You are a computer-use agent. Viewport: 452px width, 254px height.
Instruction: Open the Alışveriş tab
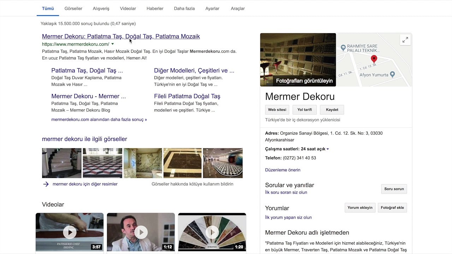click(x=101, y=8)
